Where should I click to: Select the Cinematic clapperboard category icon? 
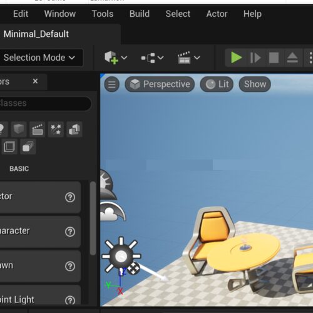pos(38,129)
